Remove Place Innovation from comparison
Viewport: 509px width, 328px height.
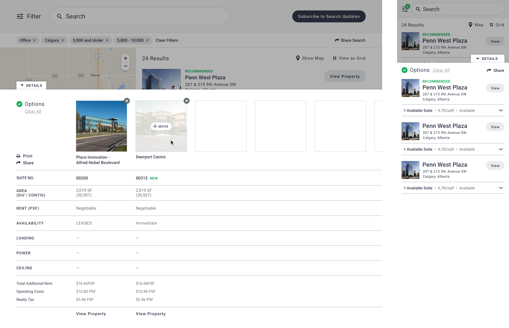click(127, 101)
